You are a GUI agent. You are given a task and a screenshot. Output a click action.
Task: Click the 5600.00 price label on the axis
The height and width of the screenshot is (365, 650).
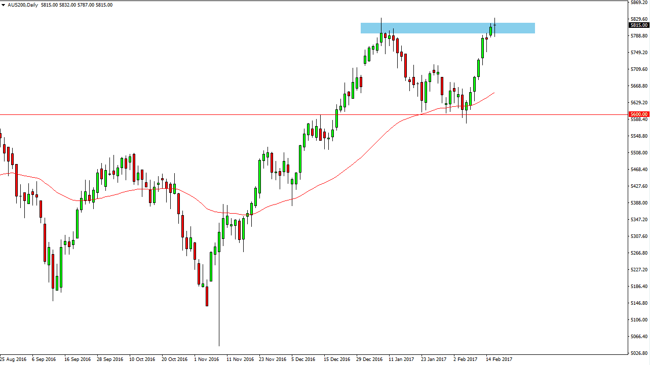point(639,114)
